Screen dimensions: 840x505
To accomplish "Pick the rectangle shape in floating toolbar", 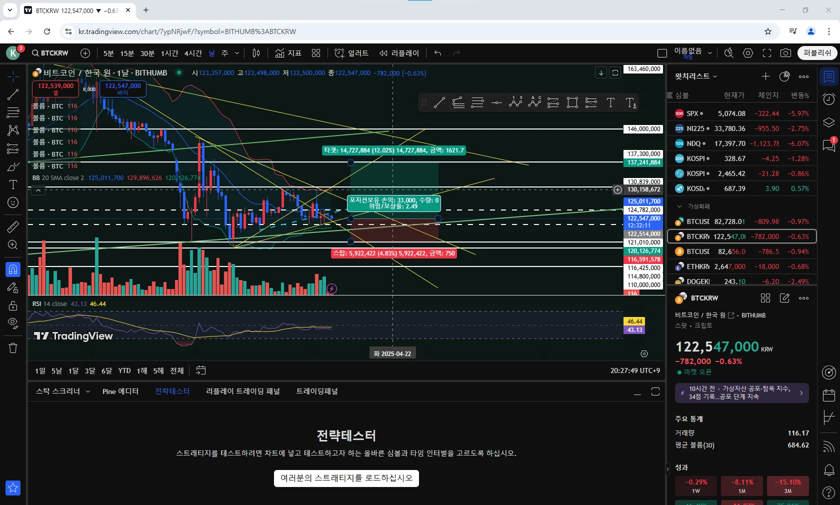I will (x=572, y=103).
